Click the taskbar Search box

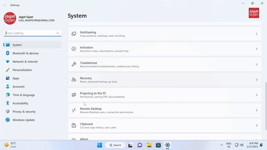tap(115, 145)
